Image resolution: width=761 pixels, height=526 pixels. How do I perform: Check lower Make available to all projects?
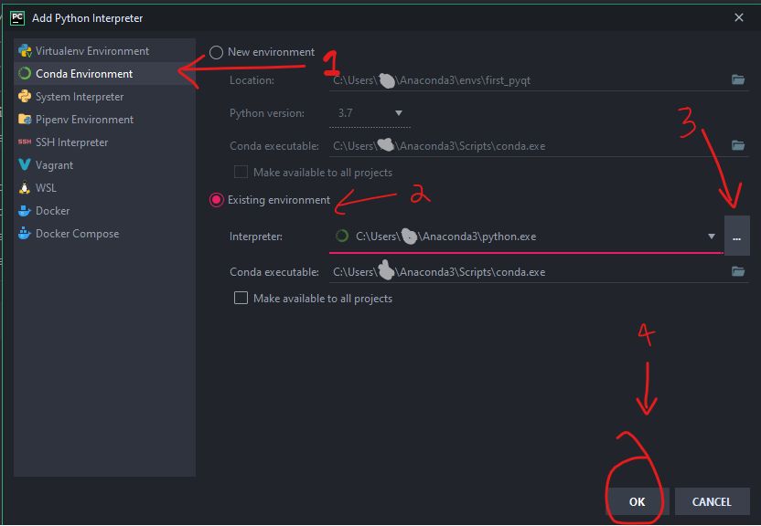(x=241, y=298)
